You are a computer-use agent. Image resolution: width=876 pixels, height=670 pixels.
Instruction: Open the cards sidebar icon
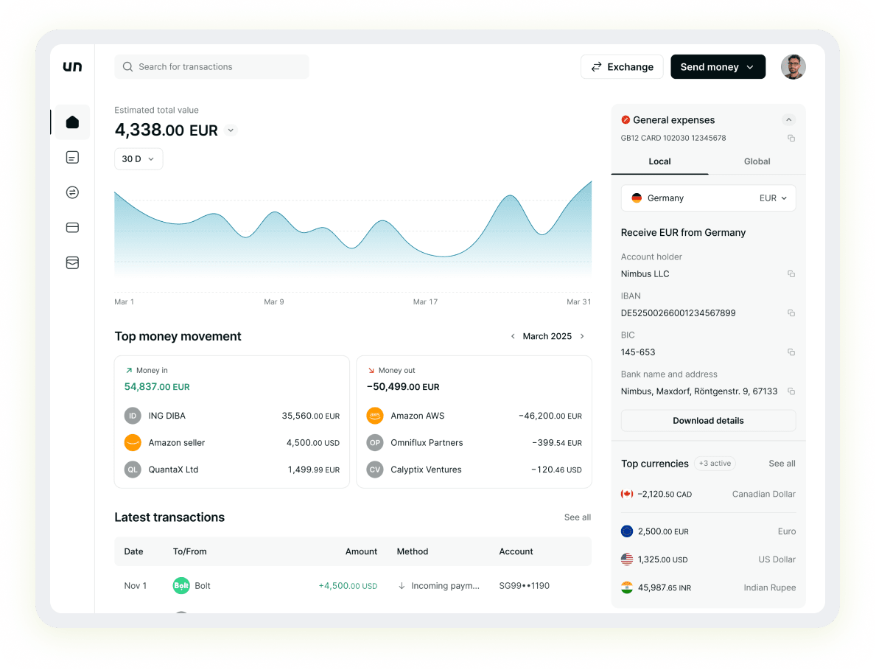(72, 228)
